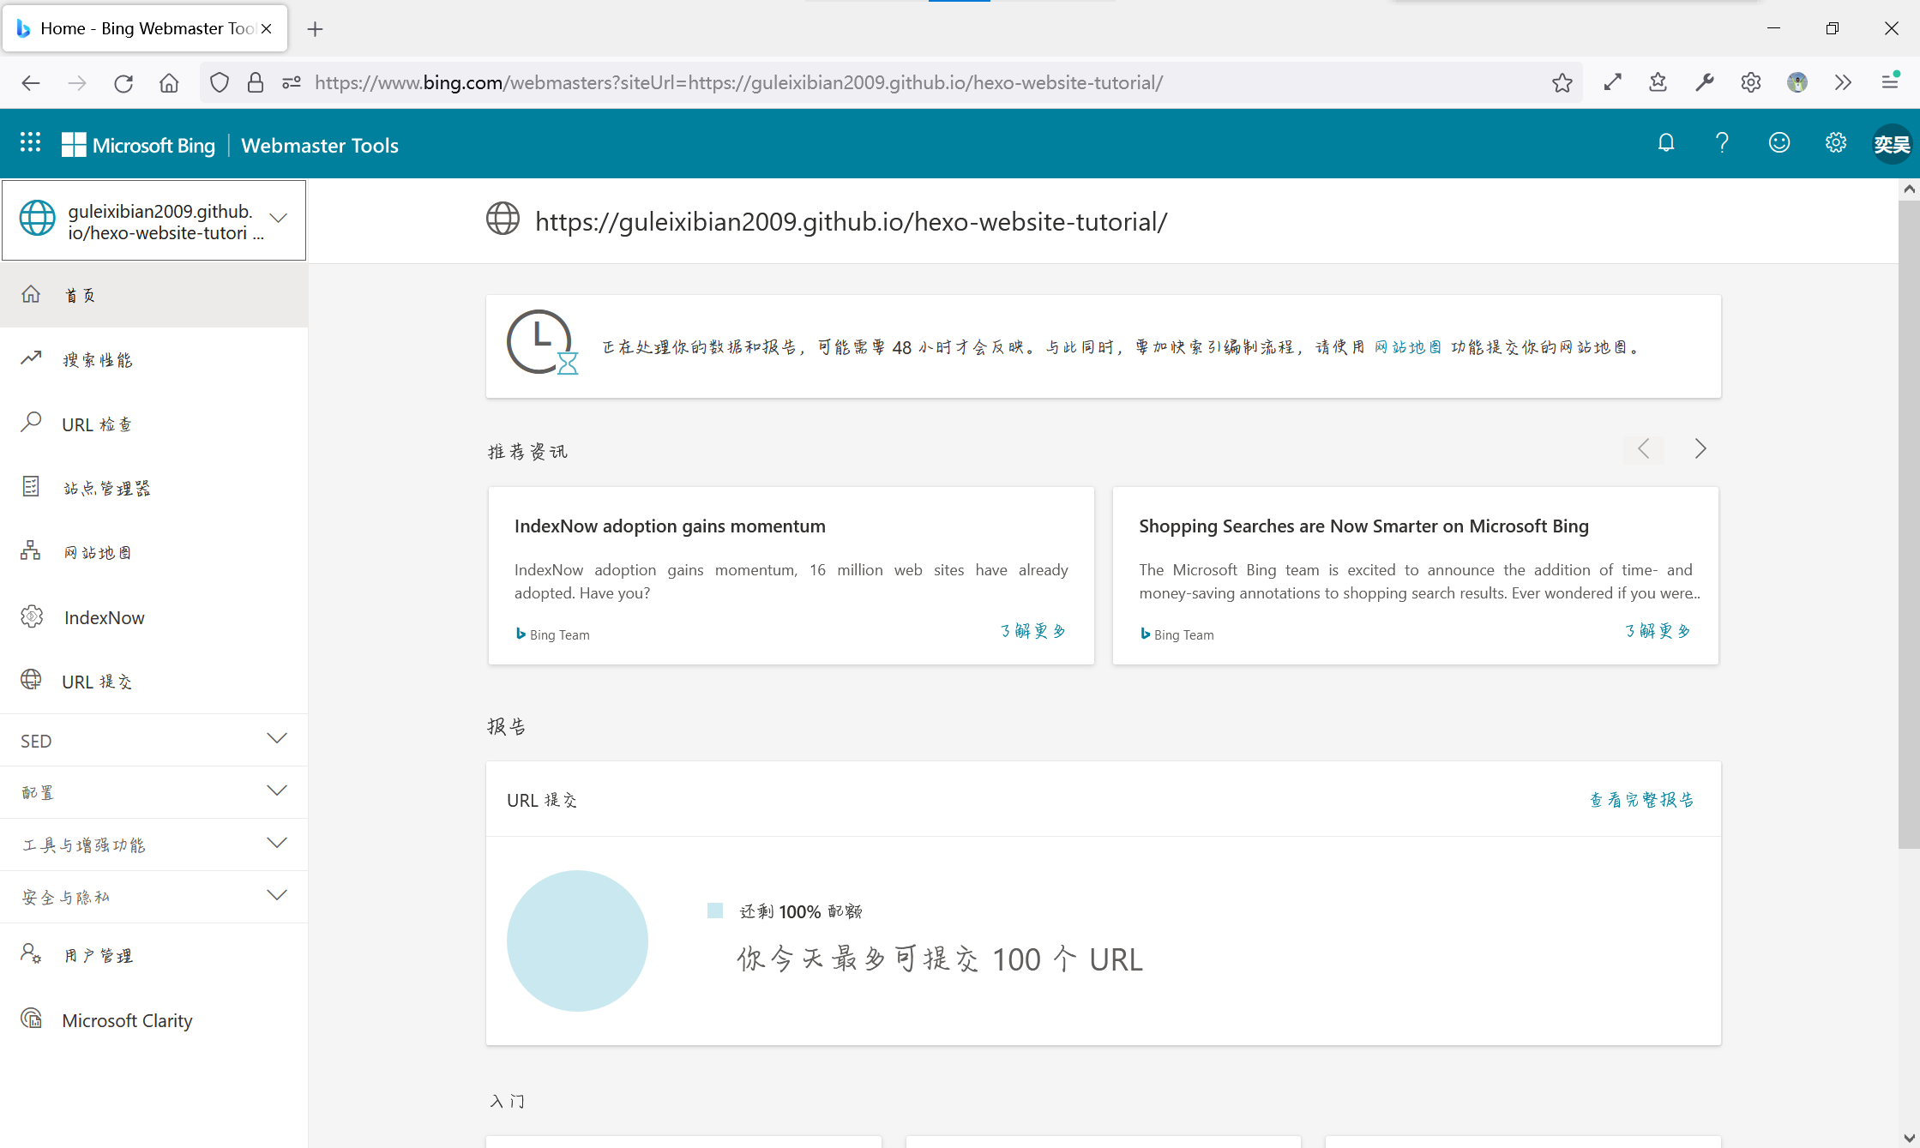The width and height of the screenshot is (1920, 1148).
Task: Open the notifications bell icon
Action: point(1665,143)
